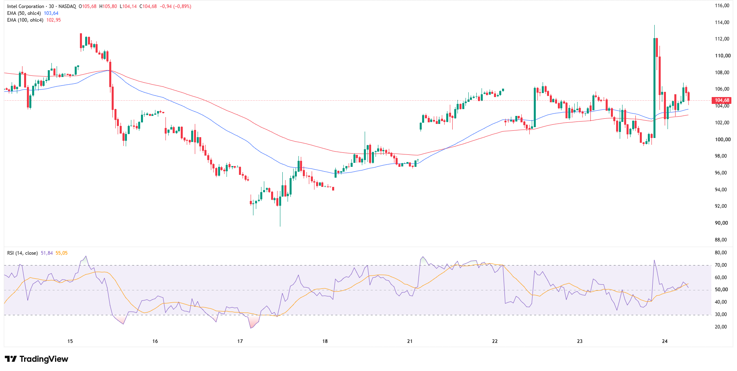
Task: Click date label 18 on time axis
Action: coord(325,341)
